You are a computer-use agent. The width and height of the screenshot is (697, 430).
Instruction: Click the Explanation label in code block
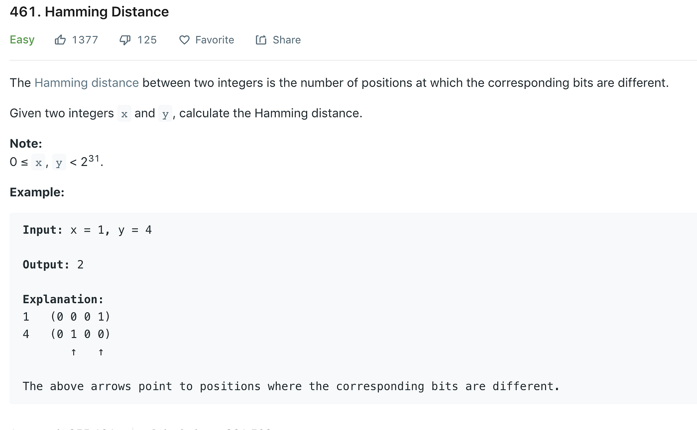click(63, 299)
